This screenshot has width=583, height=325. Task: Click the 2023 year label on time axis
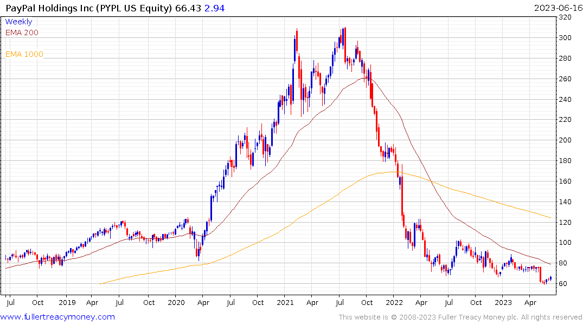(x=503, y=302)
